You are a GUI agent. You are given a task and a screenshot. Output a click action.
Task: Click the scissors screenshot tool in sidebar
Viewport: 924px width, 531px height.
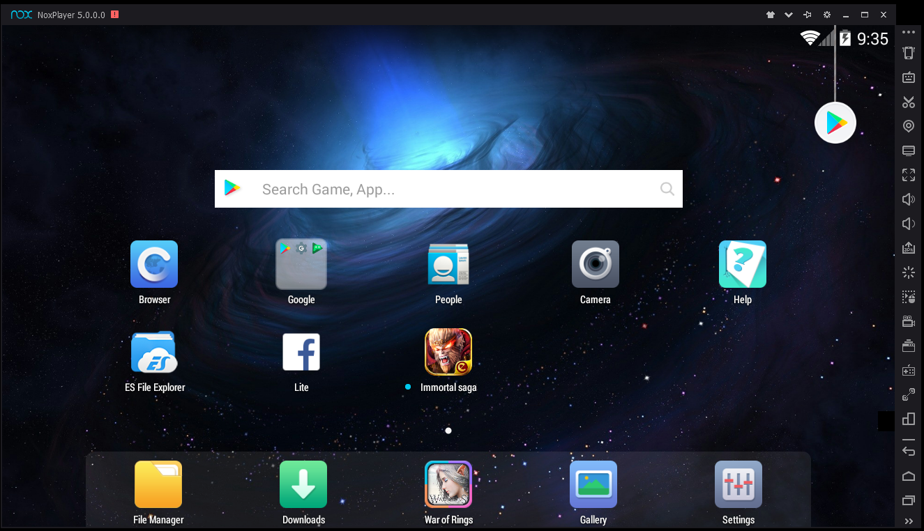click(x=908, y=102)
